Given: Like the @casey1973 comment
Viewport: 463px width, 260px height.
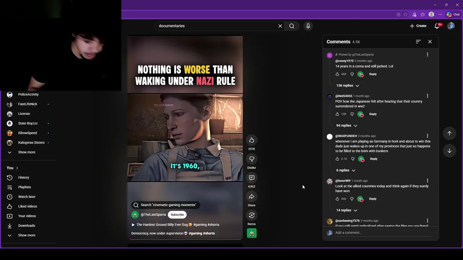Looking at the screenshot, I should click(x=337, y=74).
